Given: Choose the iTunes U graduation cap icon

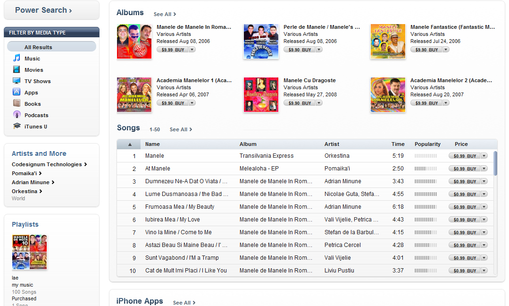Looking at the screenshot, I should coord(17,126).
